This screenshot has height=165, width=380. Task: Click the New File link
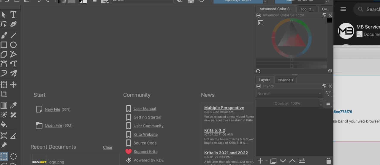[x=53, y=110]
